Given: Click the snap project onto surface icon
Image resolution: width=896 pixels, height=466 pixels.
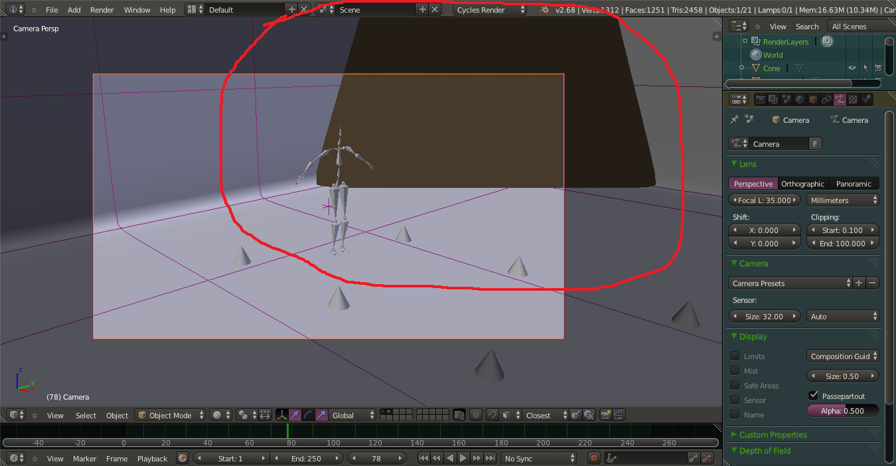Looking at the screenshot, I should (589, 415).
